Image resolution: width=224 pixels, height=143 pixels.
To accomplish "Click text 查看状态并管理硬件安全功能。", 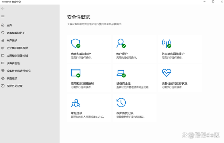I will [x=133, y=87].
